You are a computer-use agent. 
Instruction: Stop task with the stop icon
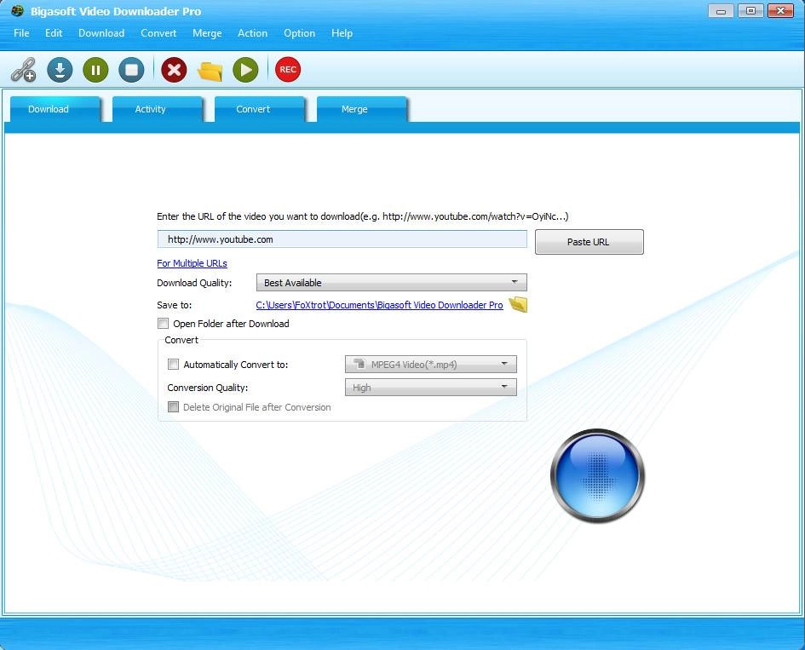pyautogui.click(x=131, y=70)
